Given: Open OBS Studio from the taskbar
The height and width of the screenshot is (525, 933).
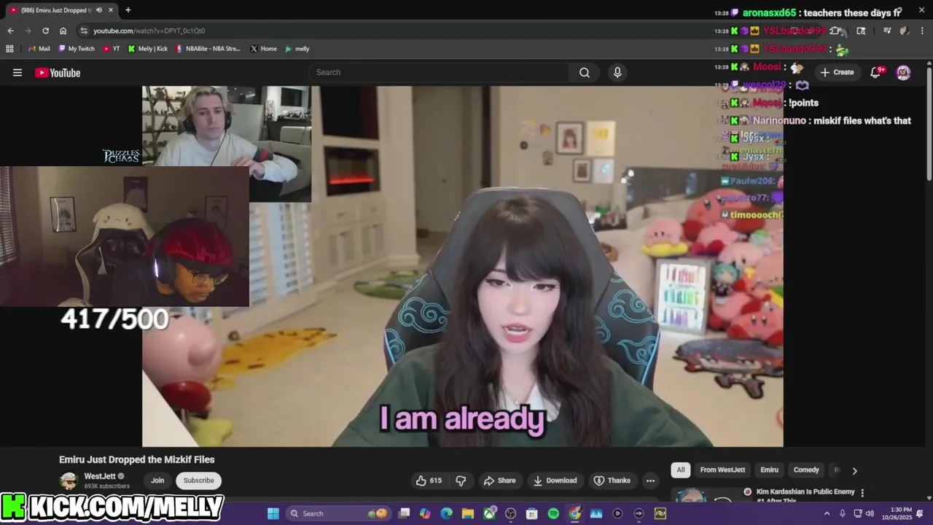Looking at the screenshot, I should 510,513.
